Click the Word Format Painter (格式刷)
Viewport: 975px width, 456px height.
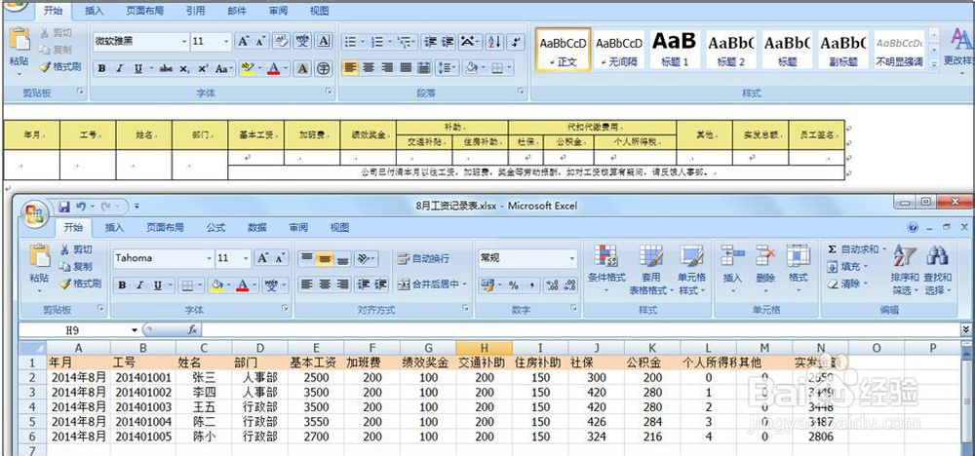pyautogui.click(x=60, y=66)
